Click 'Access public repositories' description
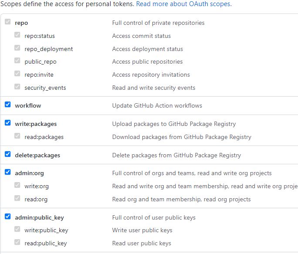The height and width of the screenshot is (254, 298). click(x=148, y=62)
